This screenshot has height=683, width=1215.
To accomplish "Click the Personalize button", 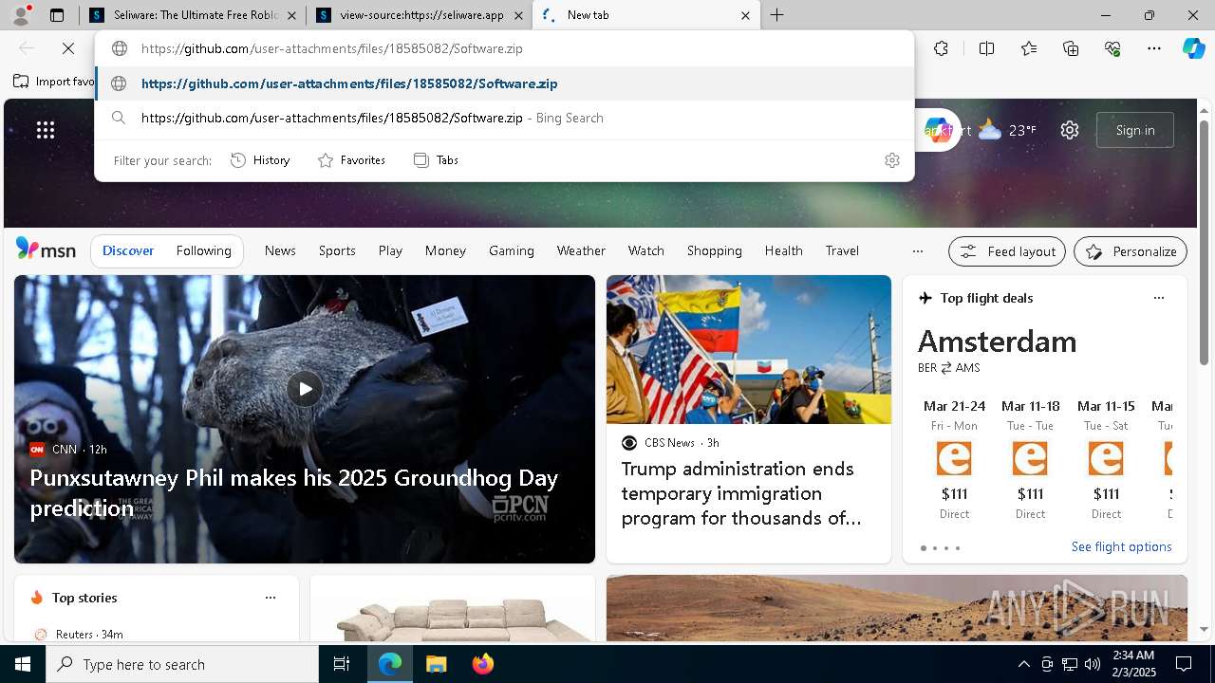I will tap(1131, 251).
